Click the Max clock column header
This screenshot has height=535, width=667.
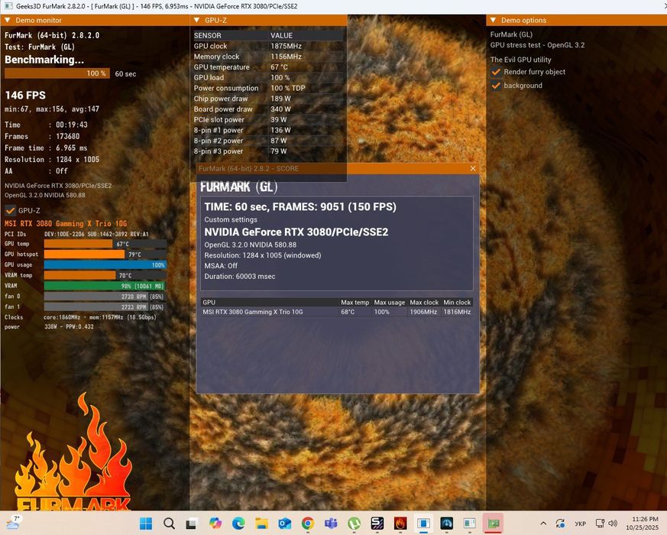(424, 302)
